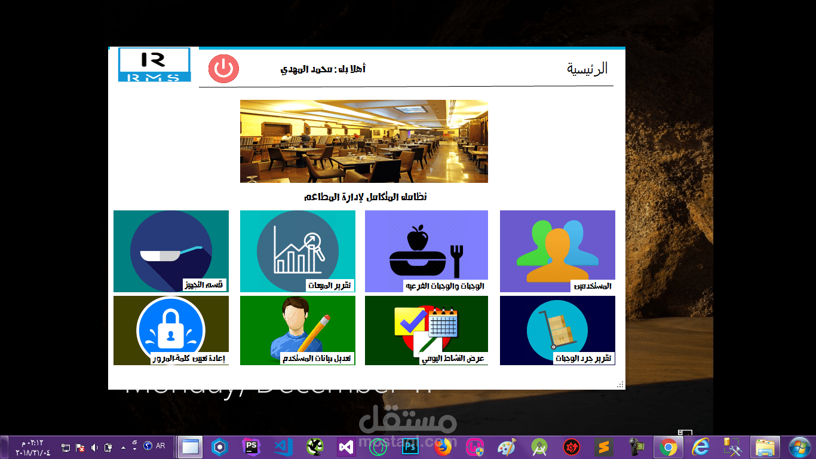The image size is (816, 459).
Task: Click the window resize grip at the corner
Action: click(x=621, y=385)
